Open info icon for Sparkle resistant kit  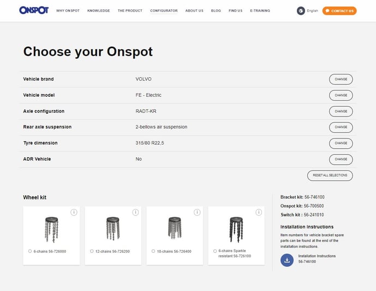click(x=259, y=212)
